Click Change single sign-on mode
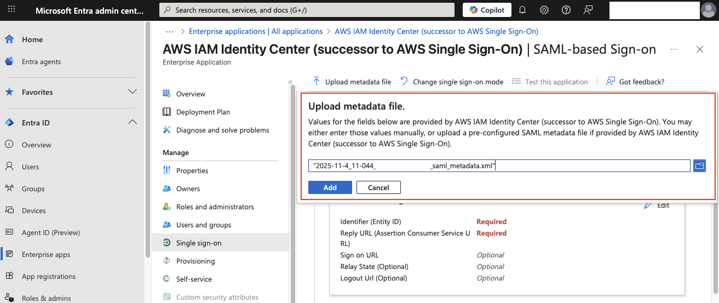The height and width of the screenshot is (303, 719). point(451,82)
